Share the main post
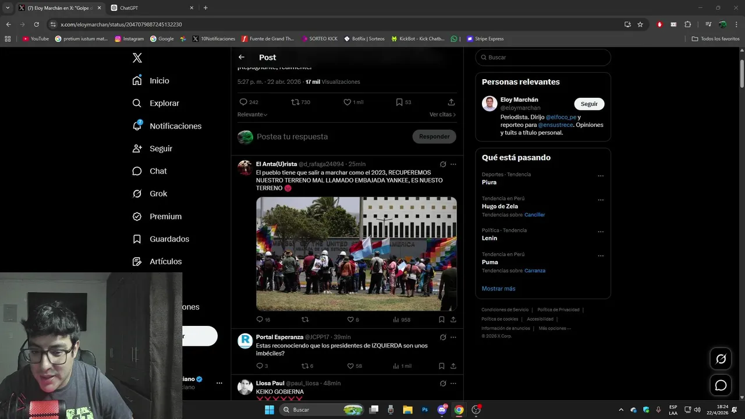This screenshot has width=745, height=419. (x=451, y=102)
